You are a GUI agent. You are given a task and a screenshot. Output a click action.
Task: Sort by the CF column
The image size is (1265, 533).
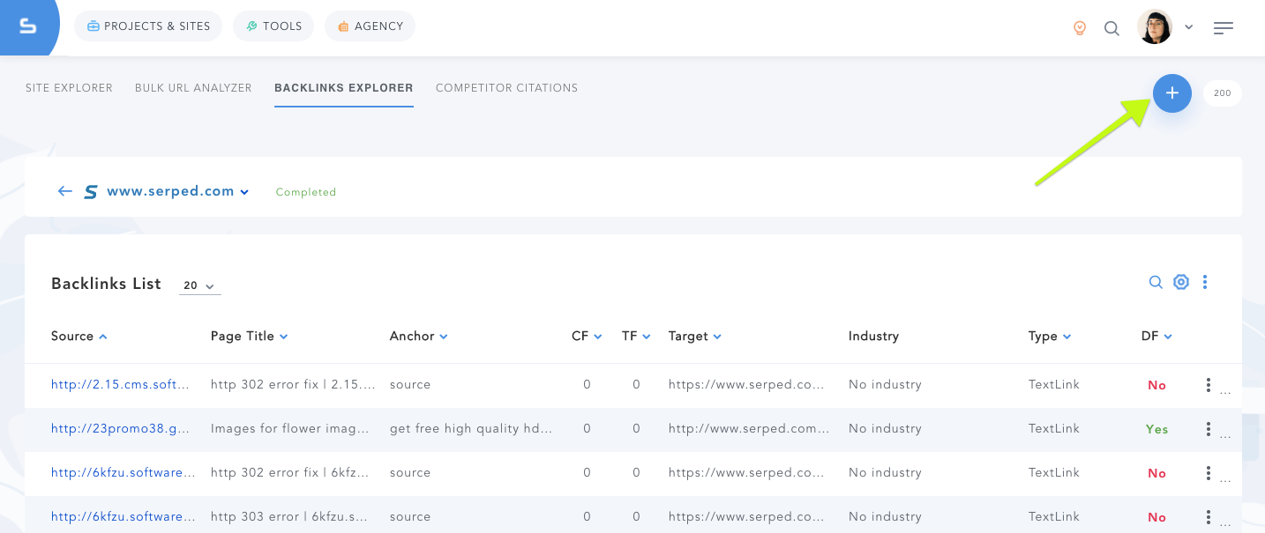587,337
